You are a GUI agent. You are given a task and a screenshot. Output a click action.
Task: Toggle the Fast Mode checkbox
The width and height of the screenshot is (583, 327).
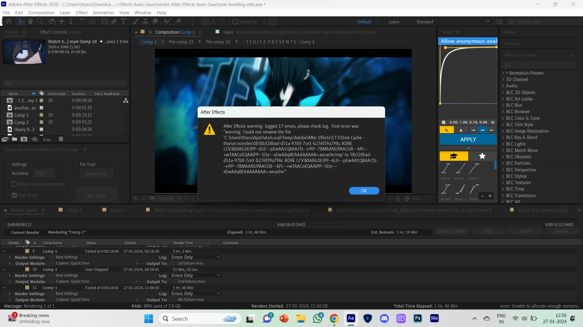point(14,195)
